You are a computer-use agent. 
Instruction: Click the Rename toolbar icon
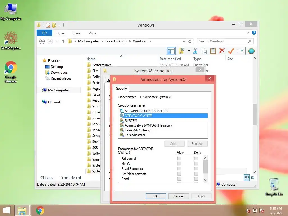pyautogui.click(x=240, y=51)
